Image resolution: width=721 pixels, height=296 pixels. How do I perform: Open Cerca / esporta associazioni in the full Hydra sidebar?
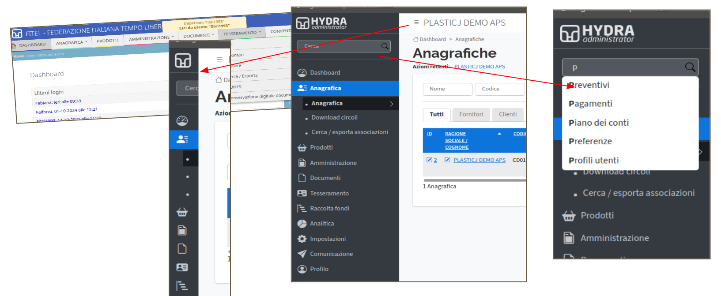click(350, 132)
